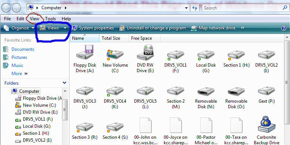Open Music favorite link
This screenshot has width=290, height=145.
17,66
